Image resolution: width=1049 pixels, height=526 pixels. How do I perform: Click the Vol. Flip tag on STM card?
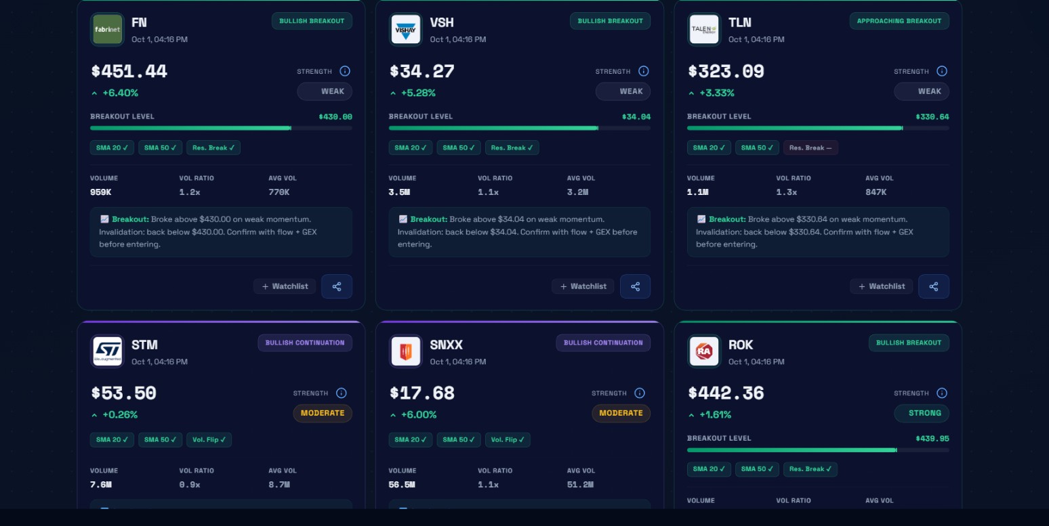pos(209,440)
